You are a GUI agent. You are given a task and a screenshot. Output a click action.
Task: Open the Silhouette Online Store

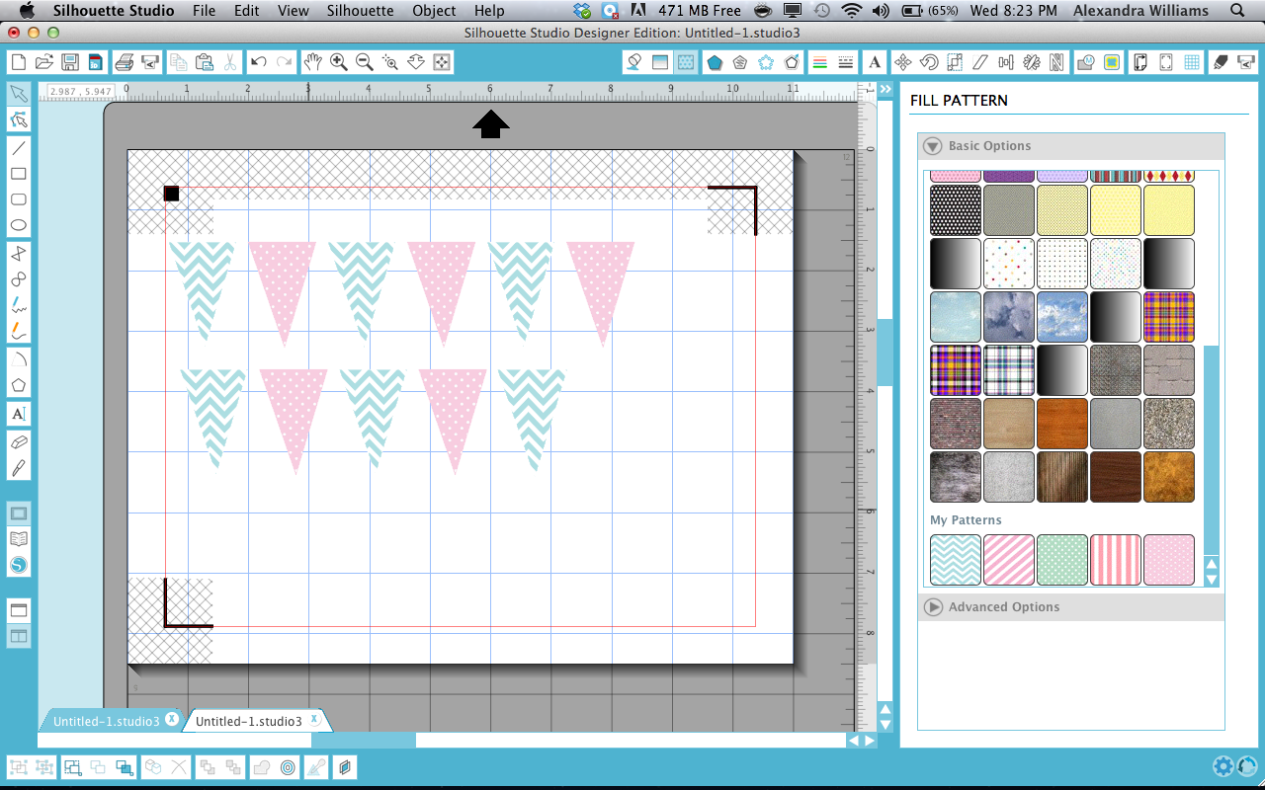pyautogui.click(x=18, y=565)
